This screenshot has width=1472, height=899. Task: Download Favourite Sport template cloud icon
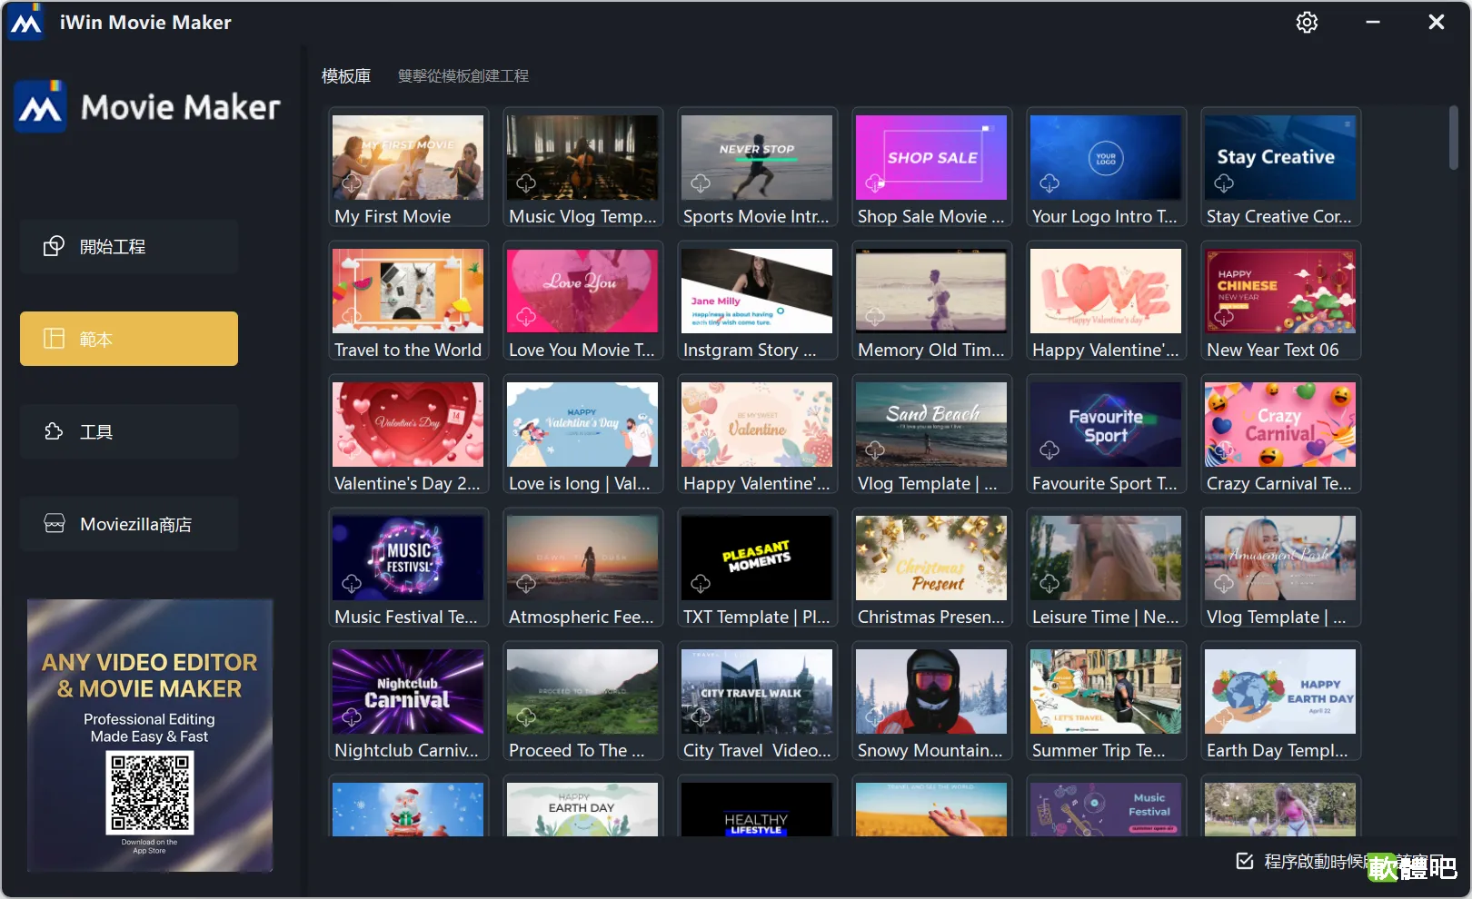click(x=1049, y=450)
